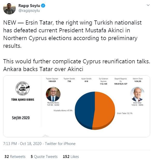View the 5 Quote Tweets list

44,157
